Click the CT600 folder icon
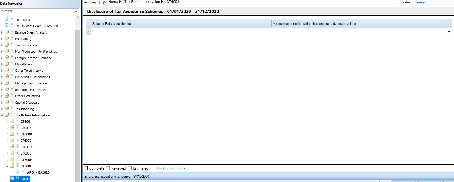 12,122
